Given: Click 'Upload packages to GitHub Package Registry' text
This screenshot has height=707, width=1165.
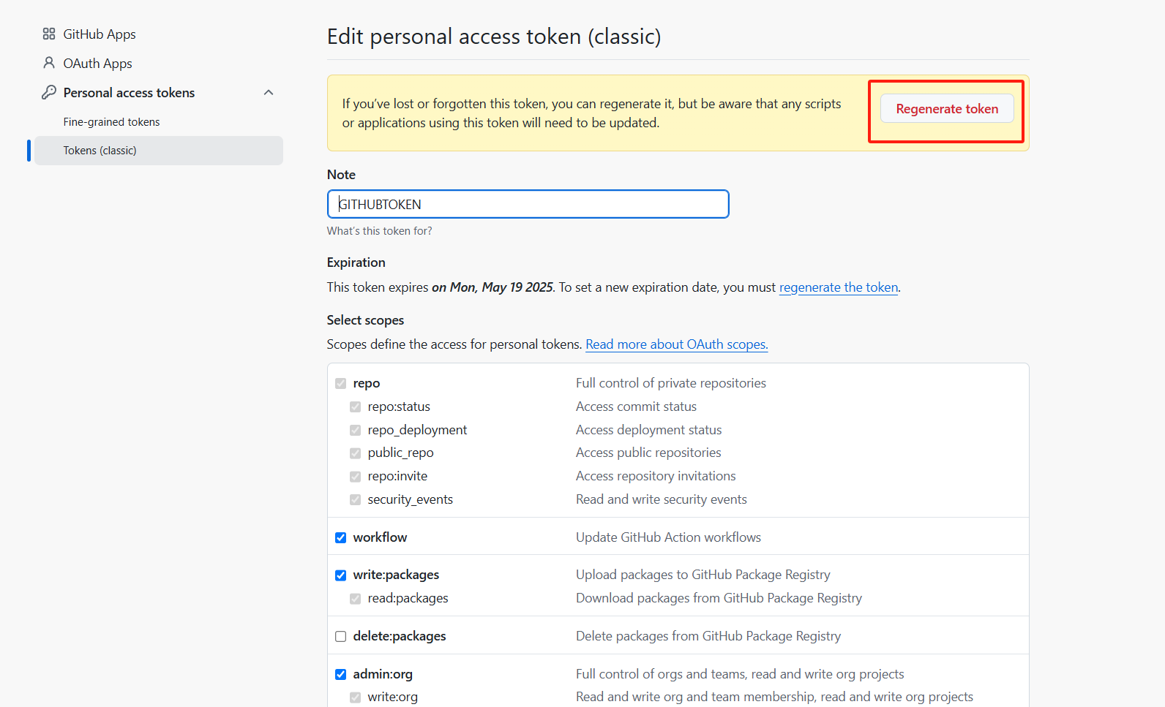Looking at the screenshot, I should [x=703, y=575].
